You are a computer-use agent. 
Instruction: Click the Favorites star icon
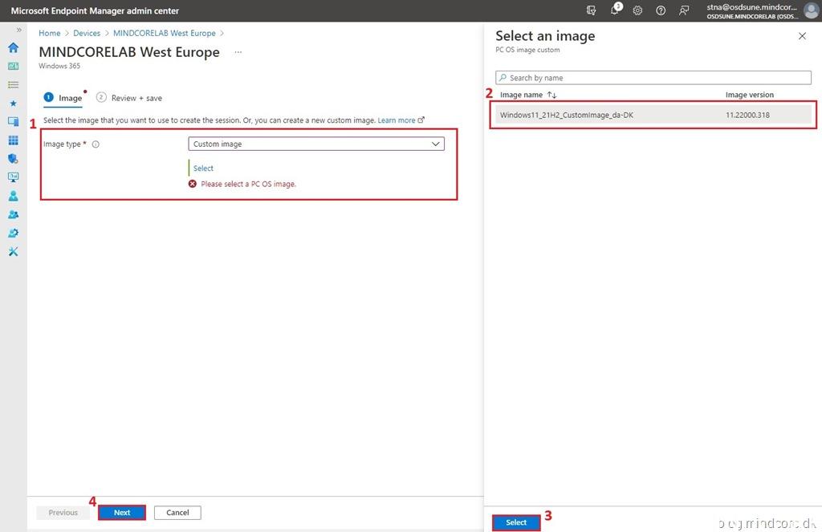coord(13,103)
